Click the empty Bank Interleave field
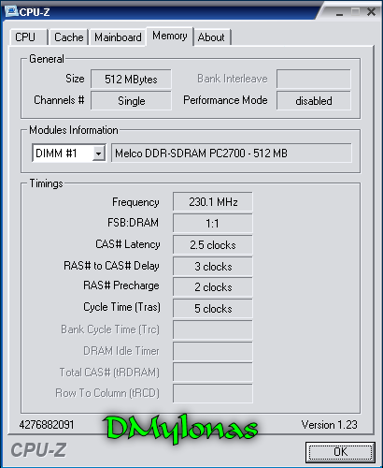This screenshot has width=383, height=468. (x=314, y=79)
